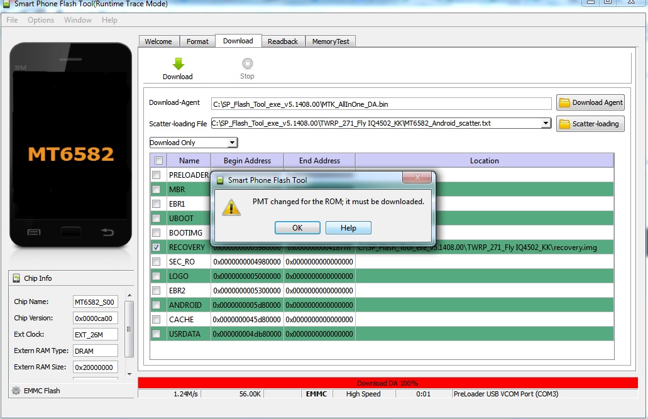Click the green Download arrow icon
Viewport: 648px width, 419px height.
178,64
